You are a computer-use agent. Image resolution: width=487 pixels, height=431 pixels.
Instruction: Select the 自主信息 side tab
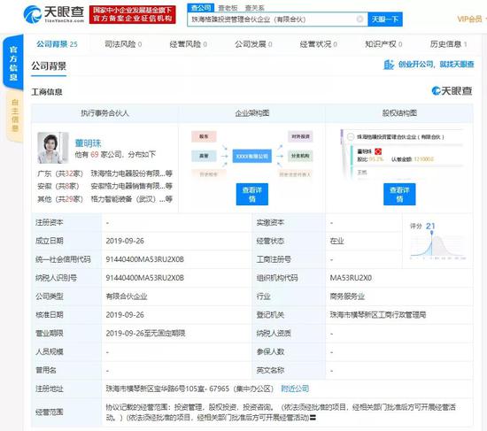[x=14, y=116]
